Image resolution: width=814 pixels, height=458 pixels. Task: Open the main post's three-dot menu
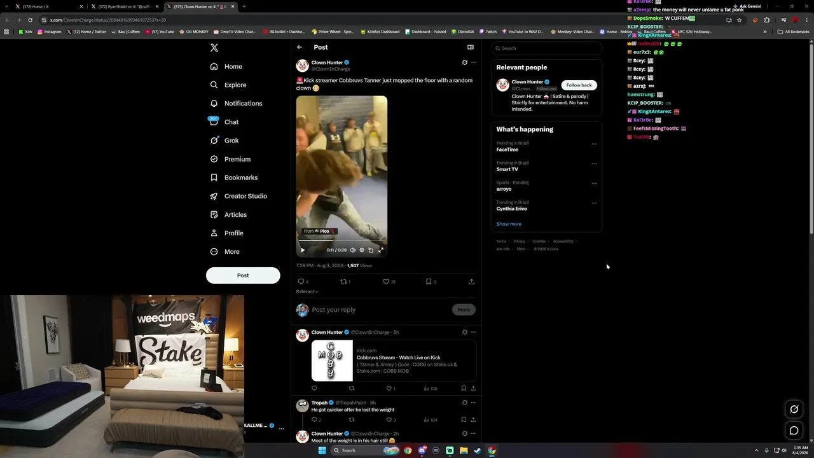point(473,62)
